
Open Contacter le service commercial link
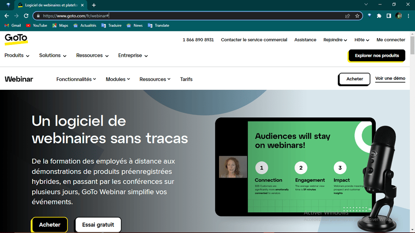[x=254, y=40]
